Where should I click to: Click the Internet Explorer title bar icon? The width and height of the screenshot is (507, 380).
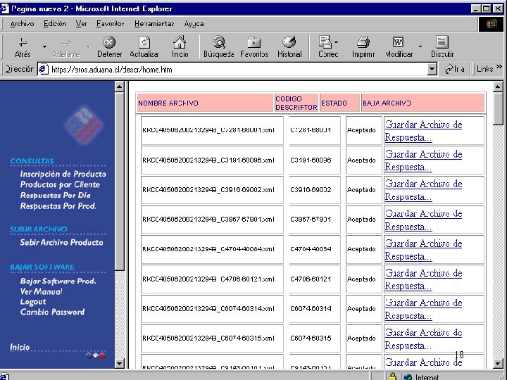point(5,8)
